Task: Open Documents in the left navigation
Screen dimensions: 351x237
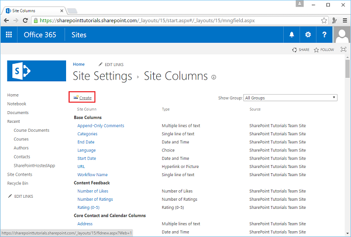Action: pos(18,112)
